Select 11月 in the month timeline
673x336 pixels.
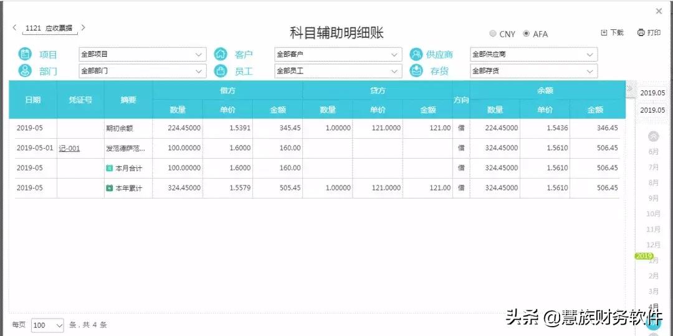(x=653, y=229)
